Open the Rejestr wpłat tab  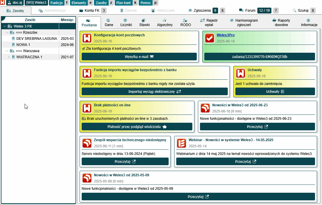click(209, 23)
